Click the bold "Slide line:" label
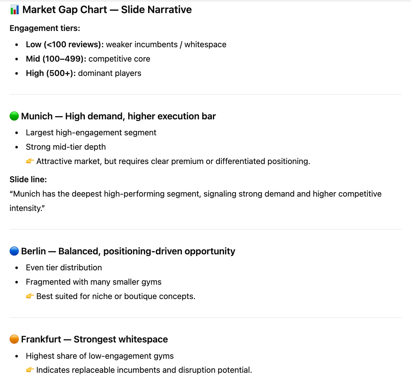 click(28, 179)
